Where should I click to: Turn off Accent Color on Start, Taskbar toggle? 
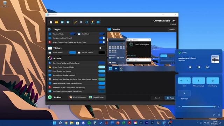pos(102,42)
